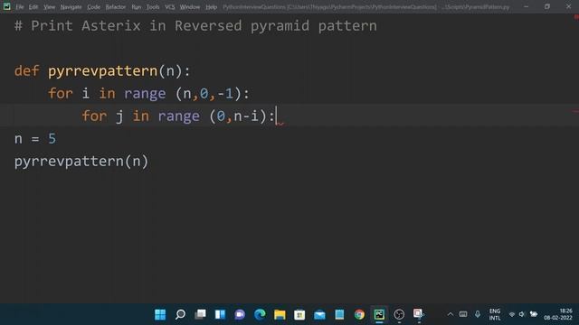Click the function name pyrrevpattern in def line
Screen dimensions: 579x325
point(102,70)
